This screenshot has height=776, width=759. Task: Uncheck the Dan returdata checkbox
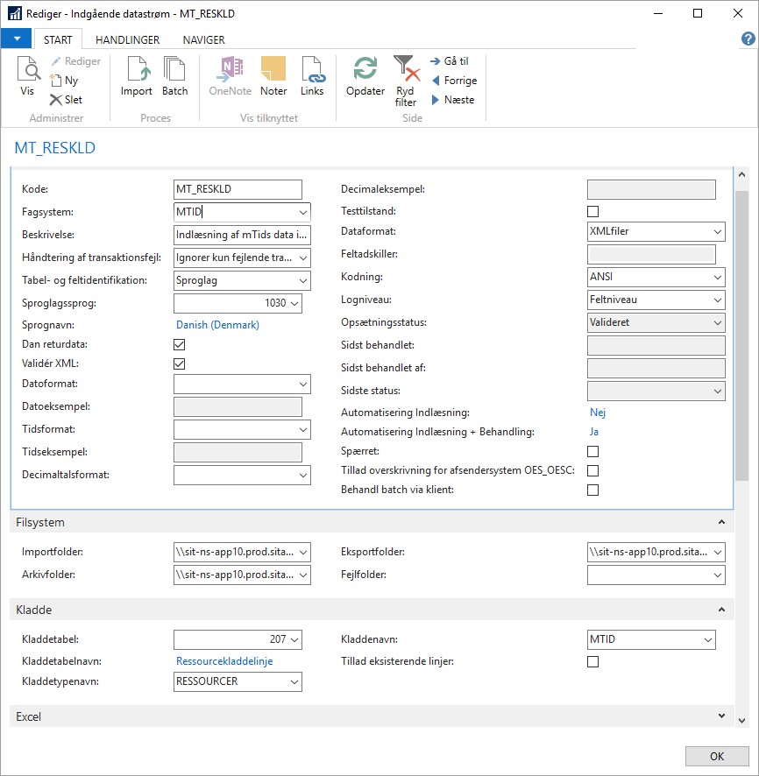point(180,344)
